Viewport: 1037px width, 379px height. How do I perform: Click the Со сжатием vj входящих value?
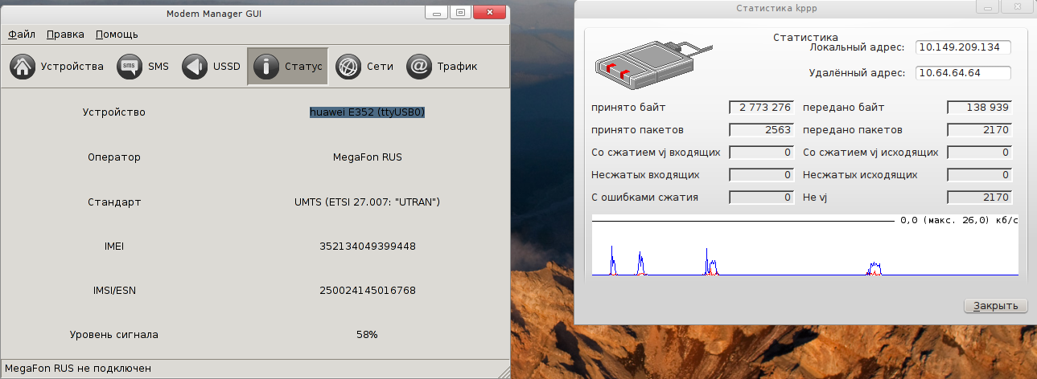pos(762,152)
